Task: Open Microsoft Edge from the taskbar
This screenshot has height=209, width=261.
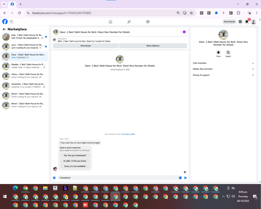Action: [x=15, y=188]
